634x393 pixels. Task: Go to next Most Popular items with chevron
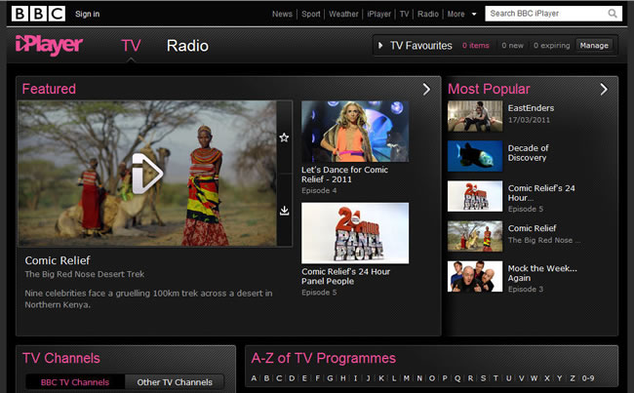(604, 89)
